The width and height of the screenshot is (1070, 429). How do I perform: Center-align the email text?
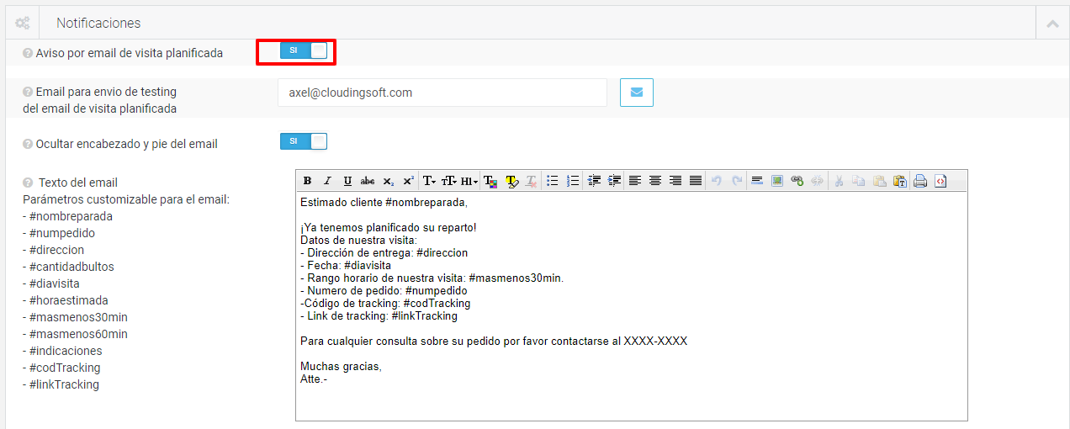[654, 181]
